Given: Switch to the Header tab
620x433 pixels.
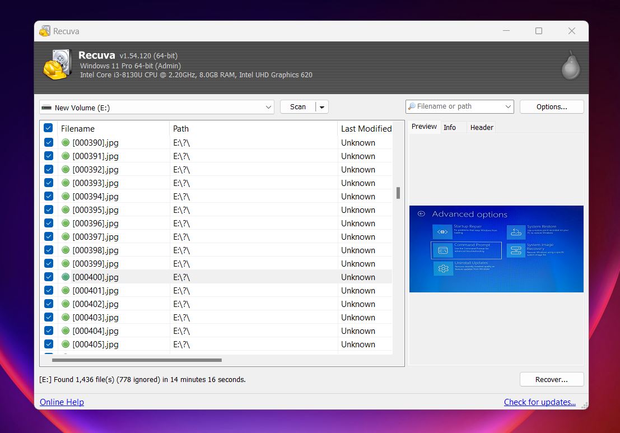Looking at the screenshot, I should pos(482,127).
